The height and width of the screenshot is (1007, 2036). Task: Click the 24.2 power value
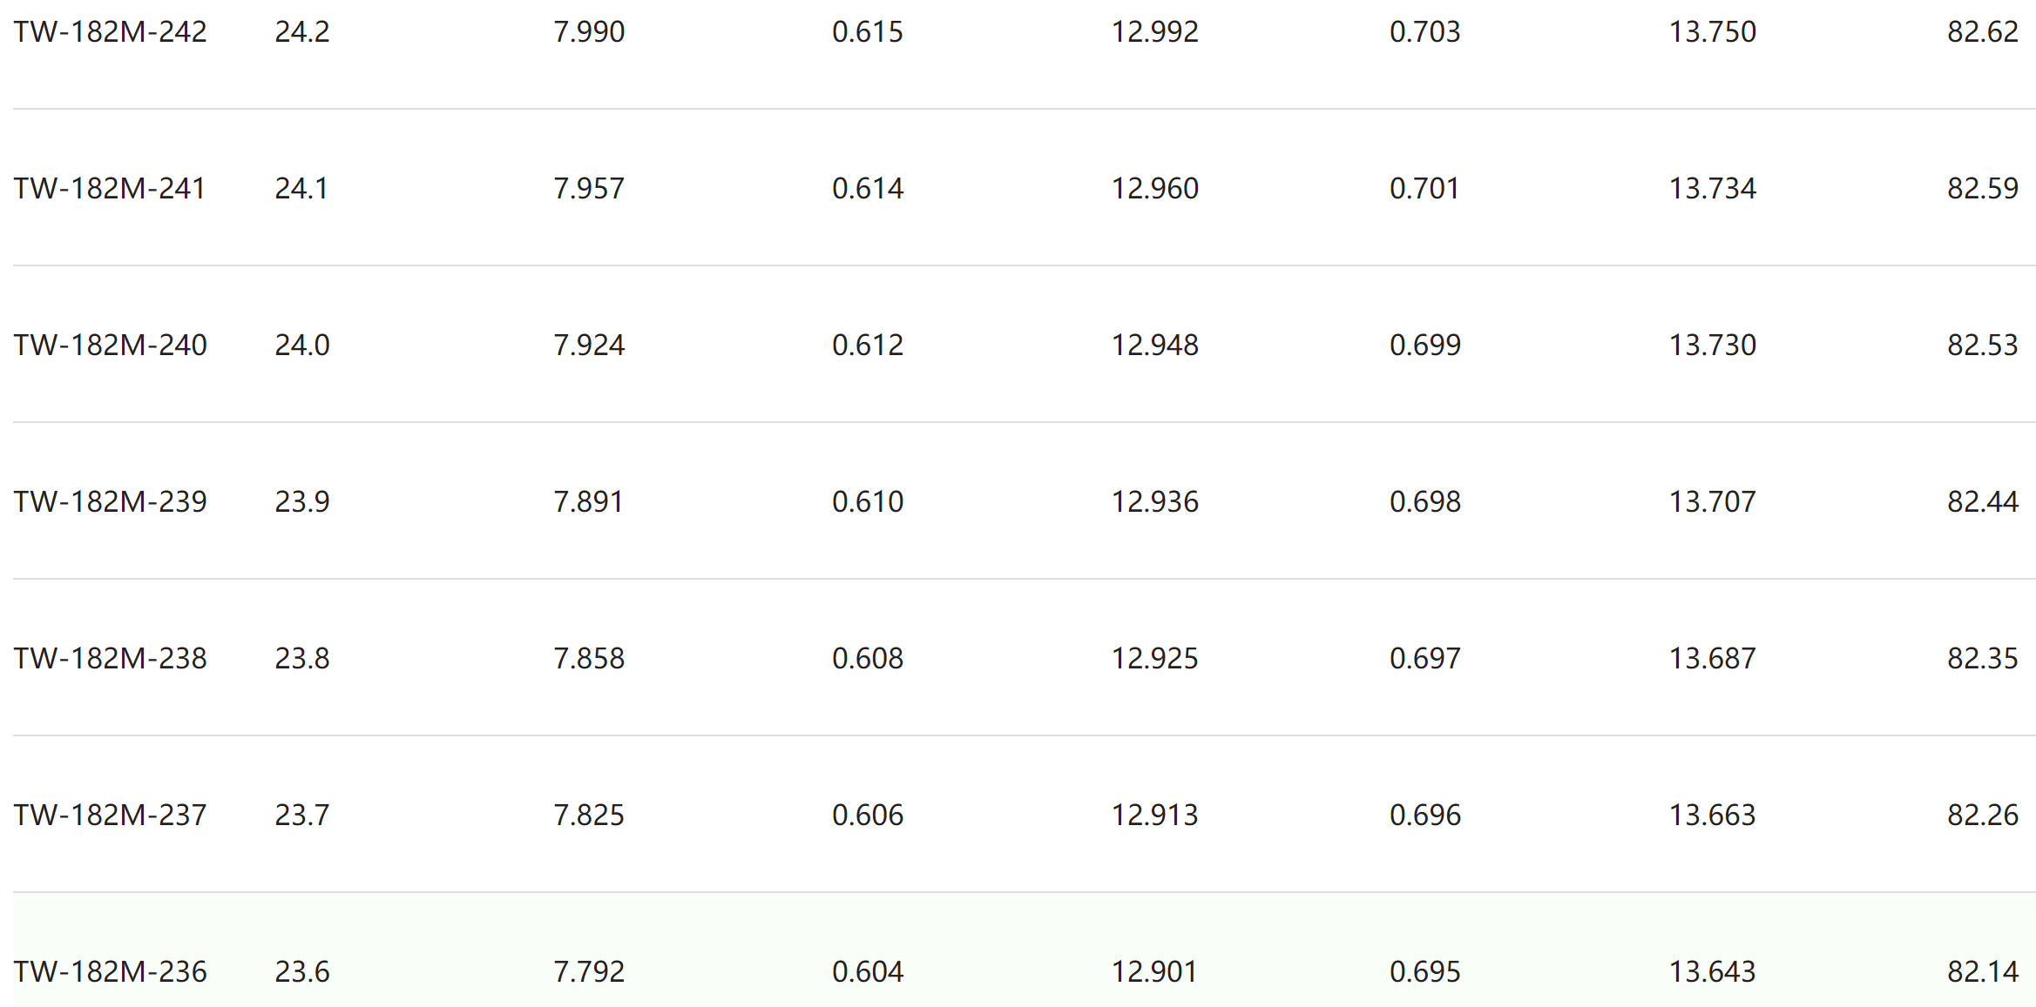(302, 32)
